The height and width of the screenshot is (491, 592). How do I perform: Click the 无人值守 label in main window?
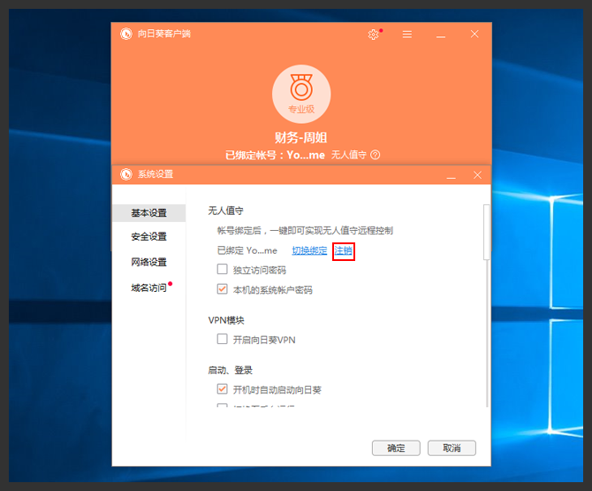349,155
